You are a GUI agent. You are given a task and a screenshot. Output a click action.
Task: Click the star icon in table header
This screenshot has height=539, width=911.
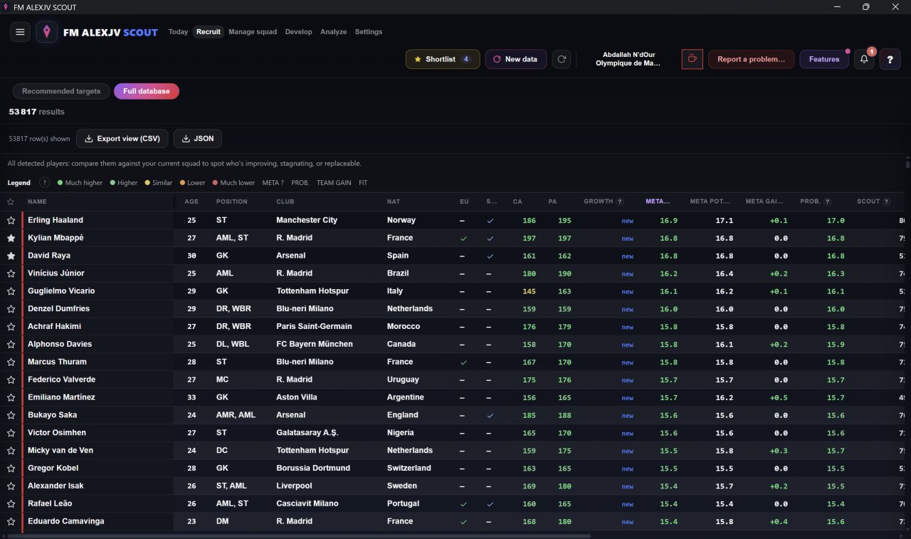tap(11, 202)
